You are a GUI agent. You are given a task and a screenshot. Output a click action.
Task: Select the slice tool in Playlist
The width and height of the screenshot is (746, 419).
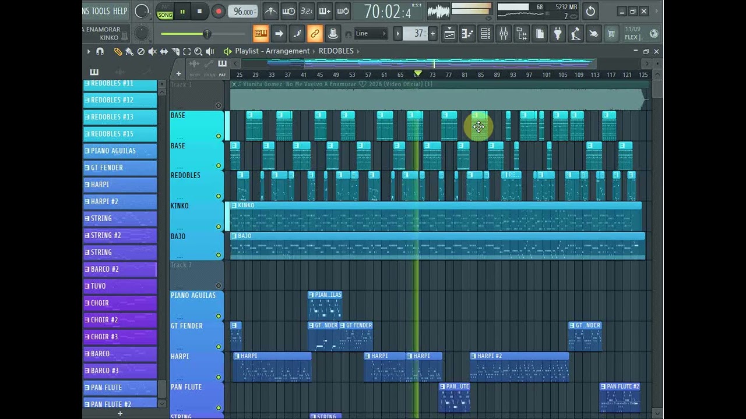coord(175,51)
